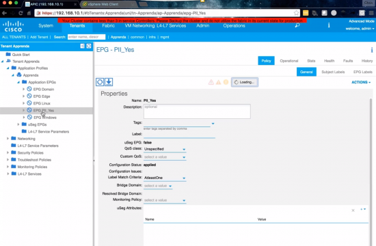Switch to the Faults tab
376x246 pixels.
pos(348,61)
